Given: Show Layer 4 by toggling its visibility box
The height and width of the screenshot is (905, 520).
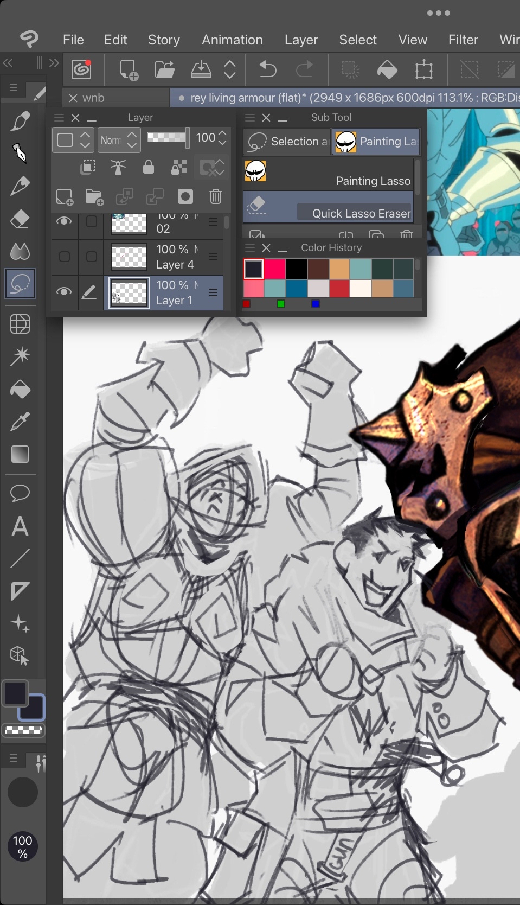Looking at the screenshot, I should [64, 257].
